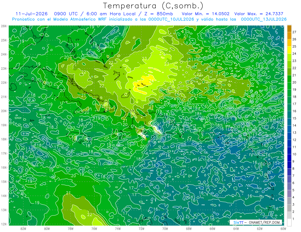Click the 15N latitude axis label
The height and width of the screenshot is (232, 301).
[x=4, y=182]
